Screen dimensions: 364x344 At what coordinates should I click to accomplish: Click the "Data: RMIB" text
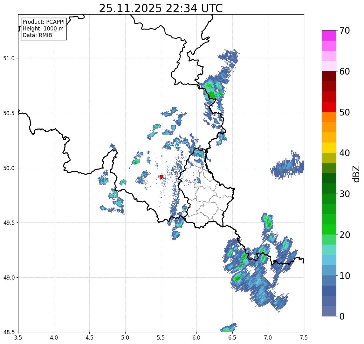pos(37,35)
